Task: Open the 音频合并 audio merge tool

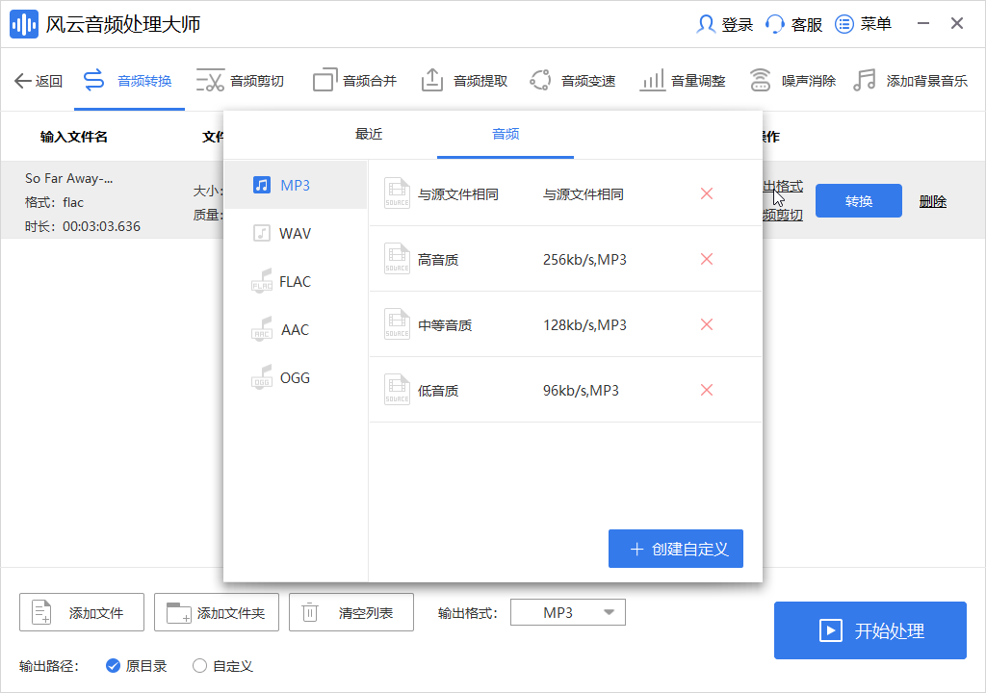Action: click(x=353, y=80)
